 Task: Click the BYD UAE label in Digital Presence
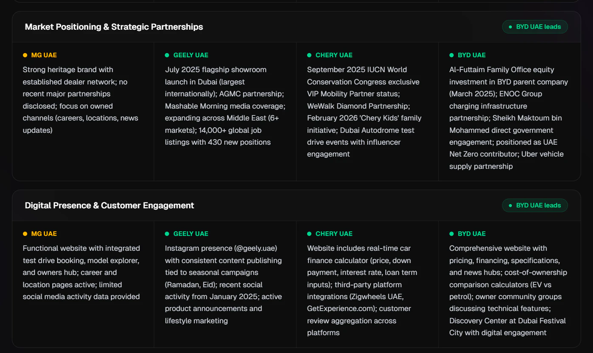tap(472, 234)
